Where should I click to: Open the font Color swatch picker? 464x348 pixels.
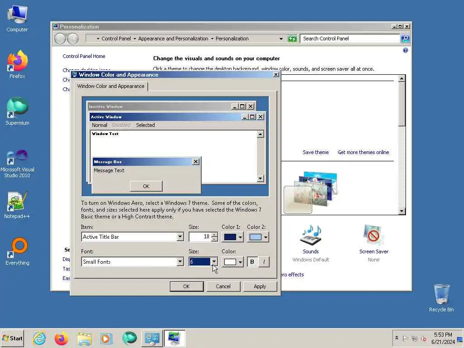tap(233, 262)
